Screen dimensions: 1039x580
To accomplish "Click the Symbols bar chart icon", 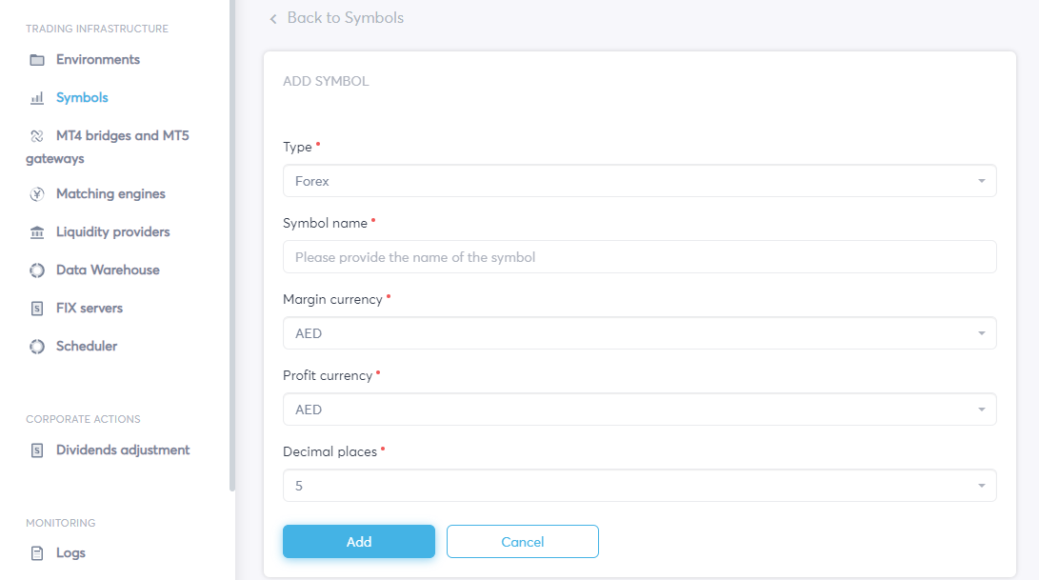I will pos(37,98).
